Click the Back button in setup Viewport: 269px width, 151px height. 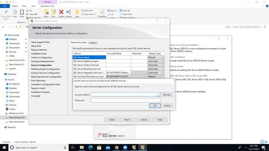point(111,120)
